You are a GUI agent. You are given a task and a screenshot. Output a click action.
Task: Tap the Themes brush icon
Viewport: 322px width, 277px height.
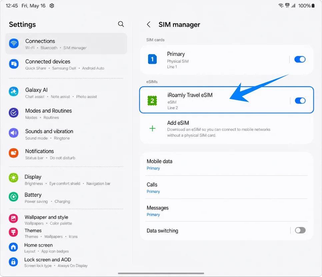(x=13, y=232)
